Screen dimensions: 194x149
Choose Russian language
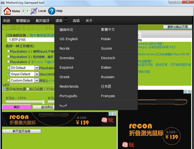coord(108,77)
